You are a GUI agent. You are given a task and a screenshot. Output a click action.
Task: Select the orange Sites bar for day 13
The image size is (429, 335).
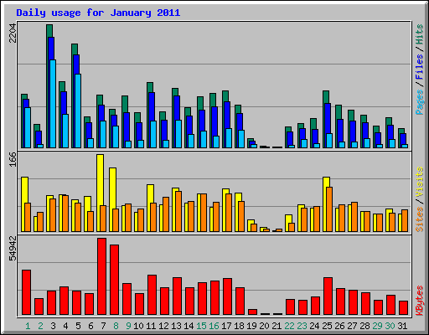pyautogui.click(x=178, y=211)
